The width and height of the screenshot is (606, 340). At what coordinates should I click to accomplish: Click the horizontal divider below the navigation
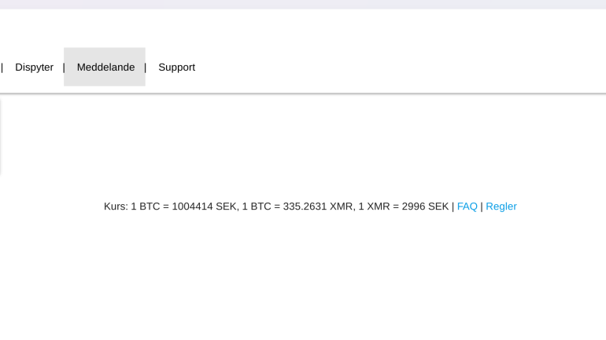tap(303, 93)
